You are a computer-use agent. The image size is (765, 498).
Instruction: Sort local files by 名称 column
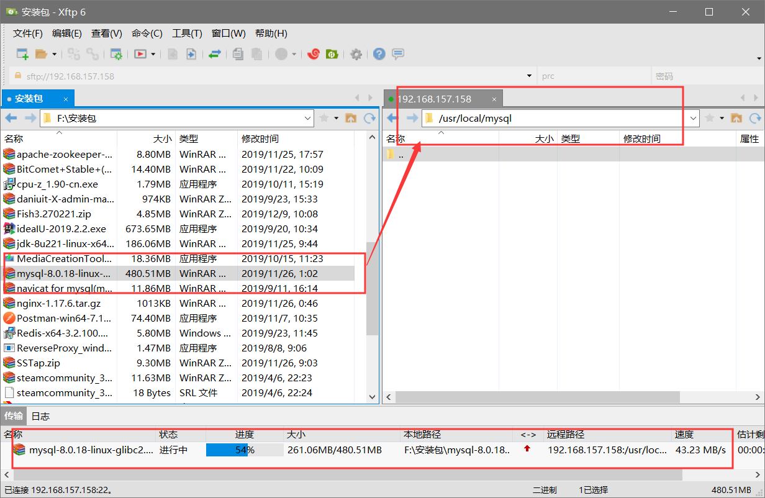click(59, 138)
